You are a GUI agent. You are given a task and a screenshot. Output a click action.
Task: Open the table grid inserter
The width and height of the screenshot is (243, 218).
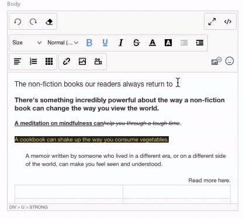point(49,61)
